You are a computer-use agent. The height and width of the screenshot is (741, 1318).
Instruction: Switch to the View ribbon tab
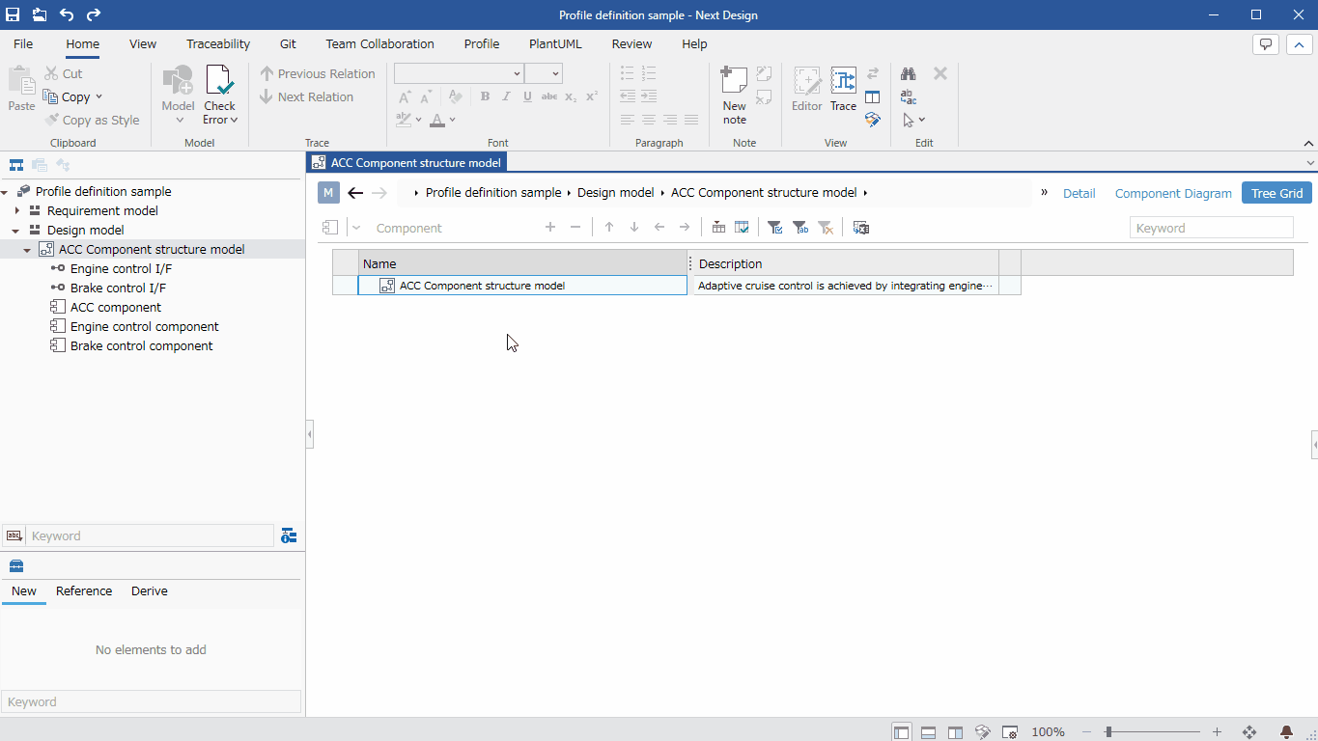tap(143, 43)
